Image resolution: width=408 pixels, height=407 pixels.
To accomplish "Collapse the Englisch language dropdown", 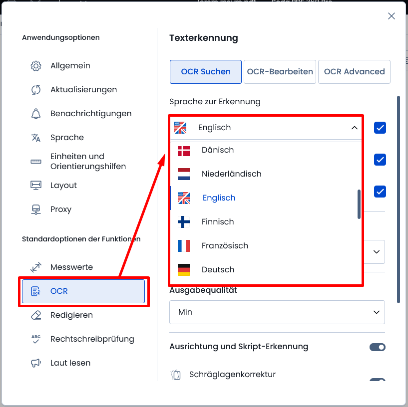I will pos(355,128).
